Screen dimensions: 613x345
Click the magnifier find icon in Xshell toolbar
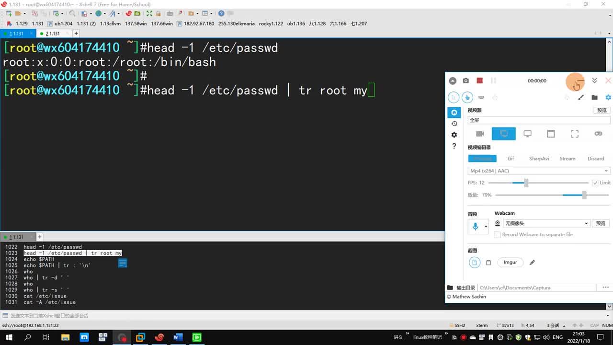(x=72, y=13)
